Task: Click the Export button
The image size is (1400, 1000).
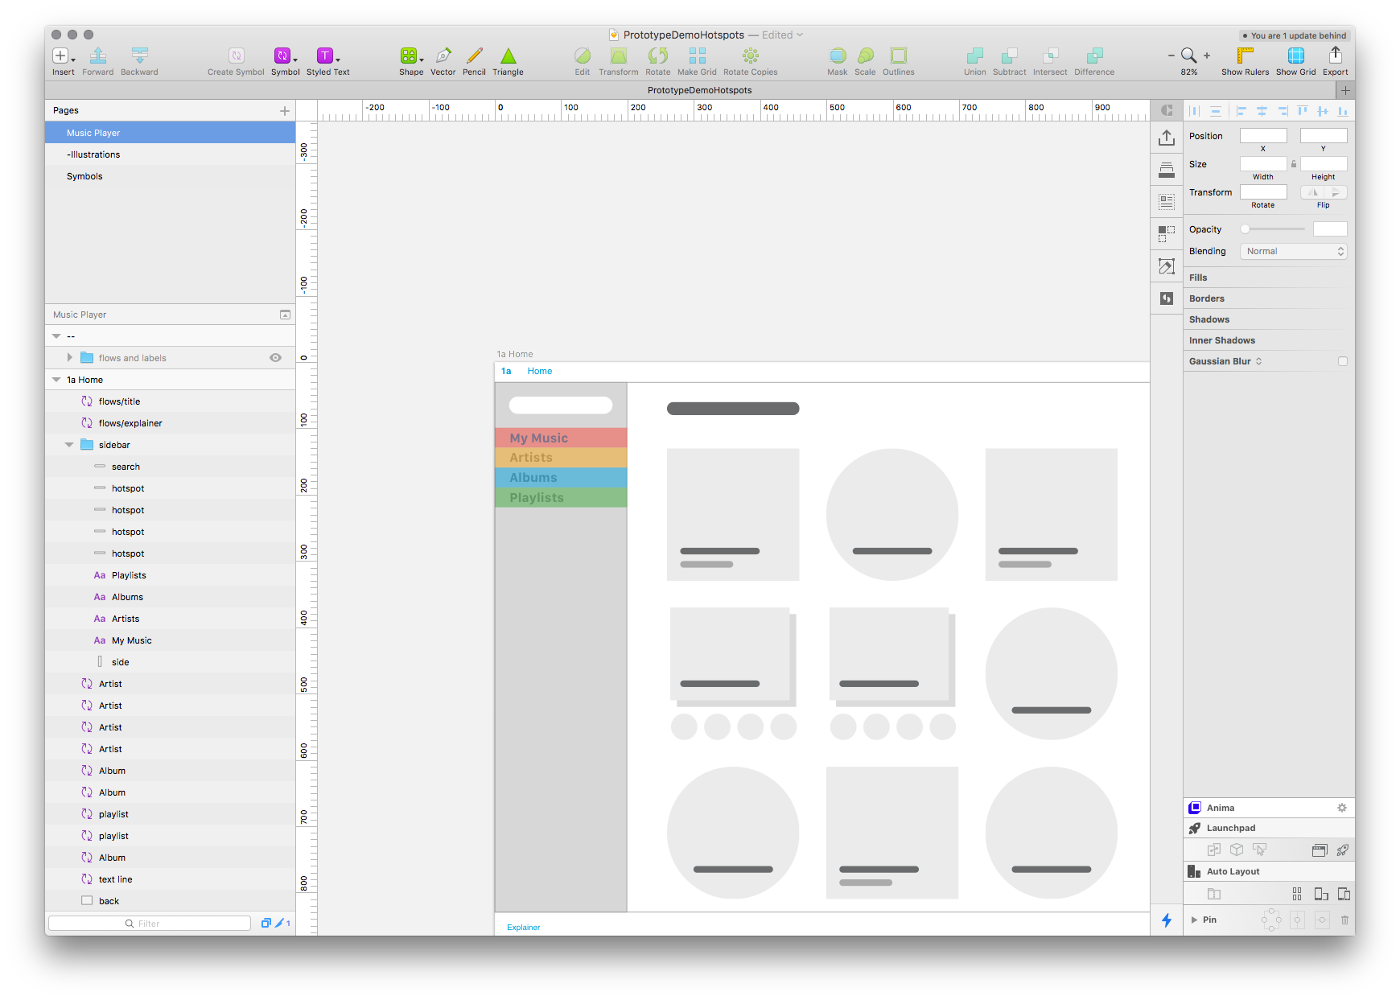Action: tap(1335, 56)
